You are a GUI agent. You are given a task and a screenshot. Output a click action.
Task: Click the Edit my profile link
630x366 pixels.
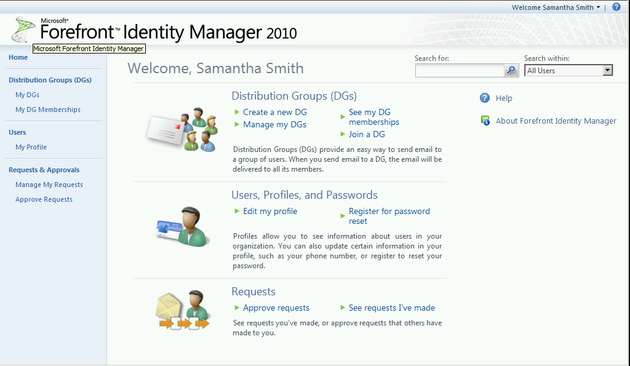click(270, 212)
